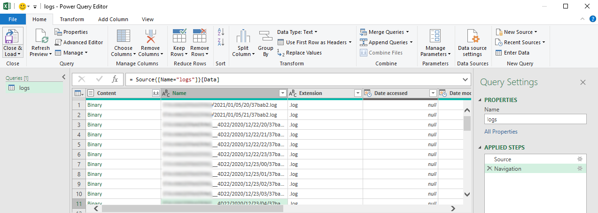Click the table menu icon in grid corner
This screenshot has width=598, height=213.
(79, 93)
